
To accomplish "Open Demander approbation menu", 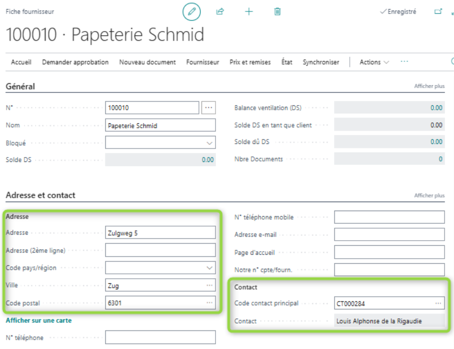I will click(x=75, y=62).
